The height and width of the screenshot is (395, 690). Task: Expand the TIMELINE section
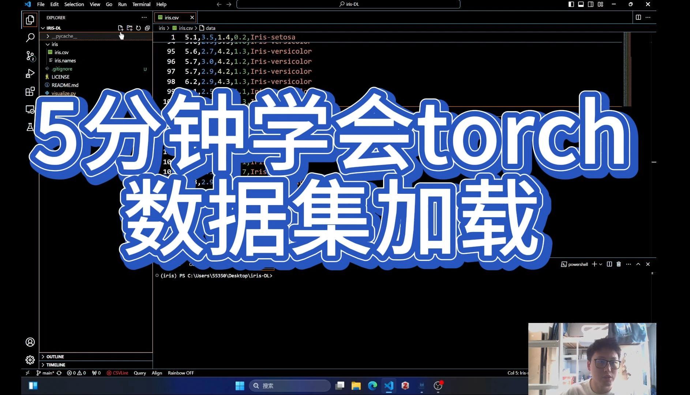click(96, 365)
